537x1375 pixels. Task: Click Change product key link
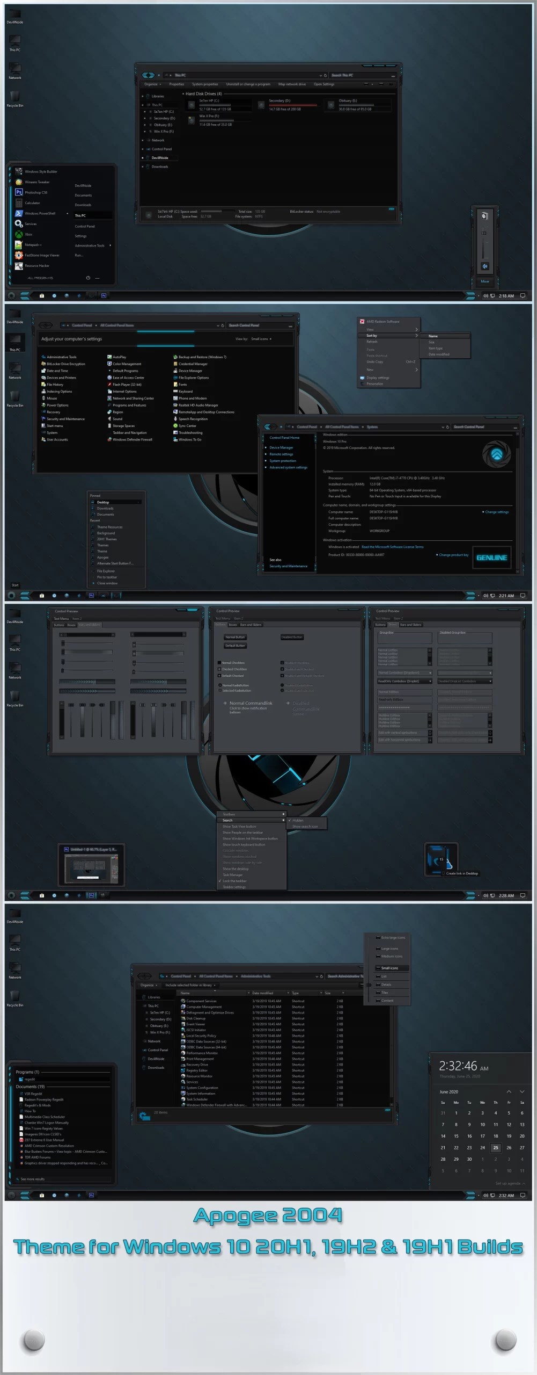[x=454, y=555]
